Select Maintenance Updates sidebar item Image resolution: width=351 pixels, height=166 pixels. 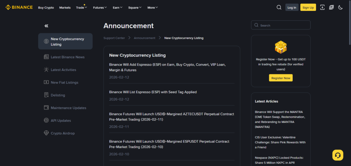click(65, 108)
